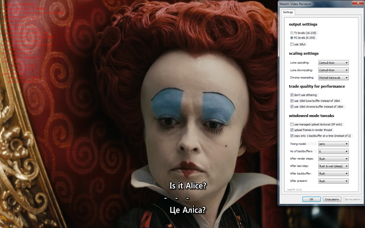The height and width of the screenshot is (228, 365).
Task: Switch to the Settings tab
Action: pyautogui.click(x=288, y=12)
